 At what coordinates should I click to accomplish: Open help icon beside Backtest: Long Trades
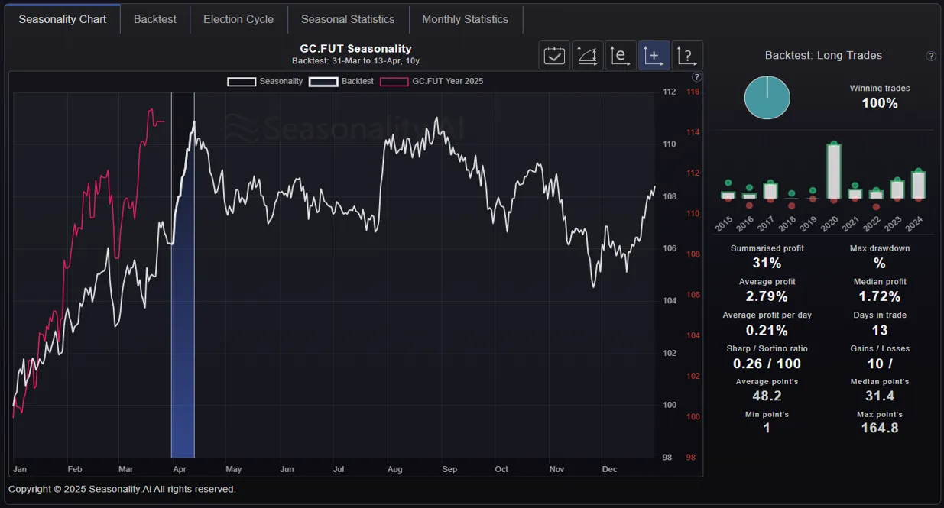point(930,56)
